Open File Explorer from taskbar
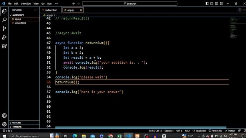 coord(84,136)
